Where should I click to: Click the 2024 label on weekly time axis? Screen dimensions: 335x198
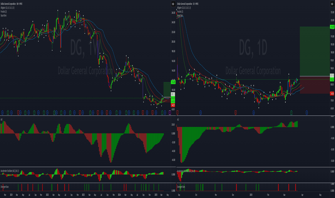coord(119,195)
